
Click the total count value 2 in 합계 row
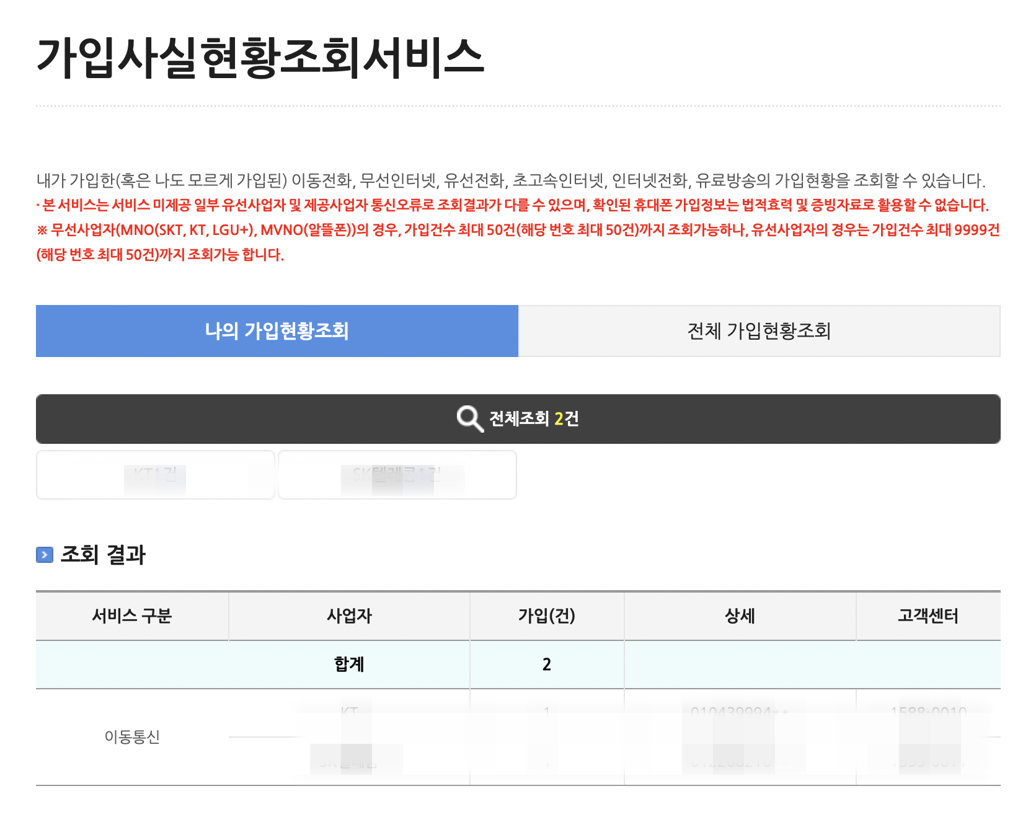point(547,665)
